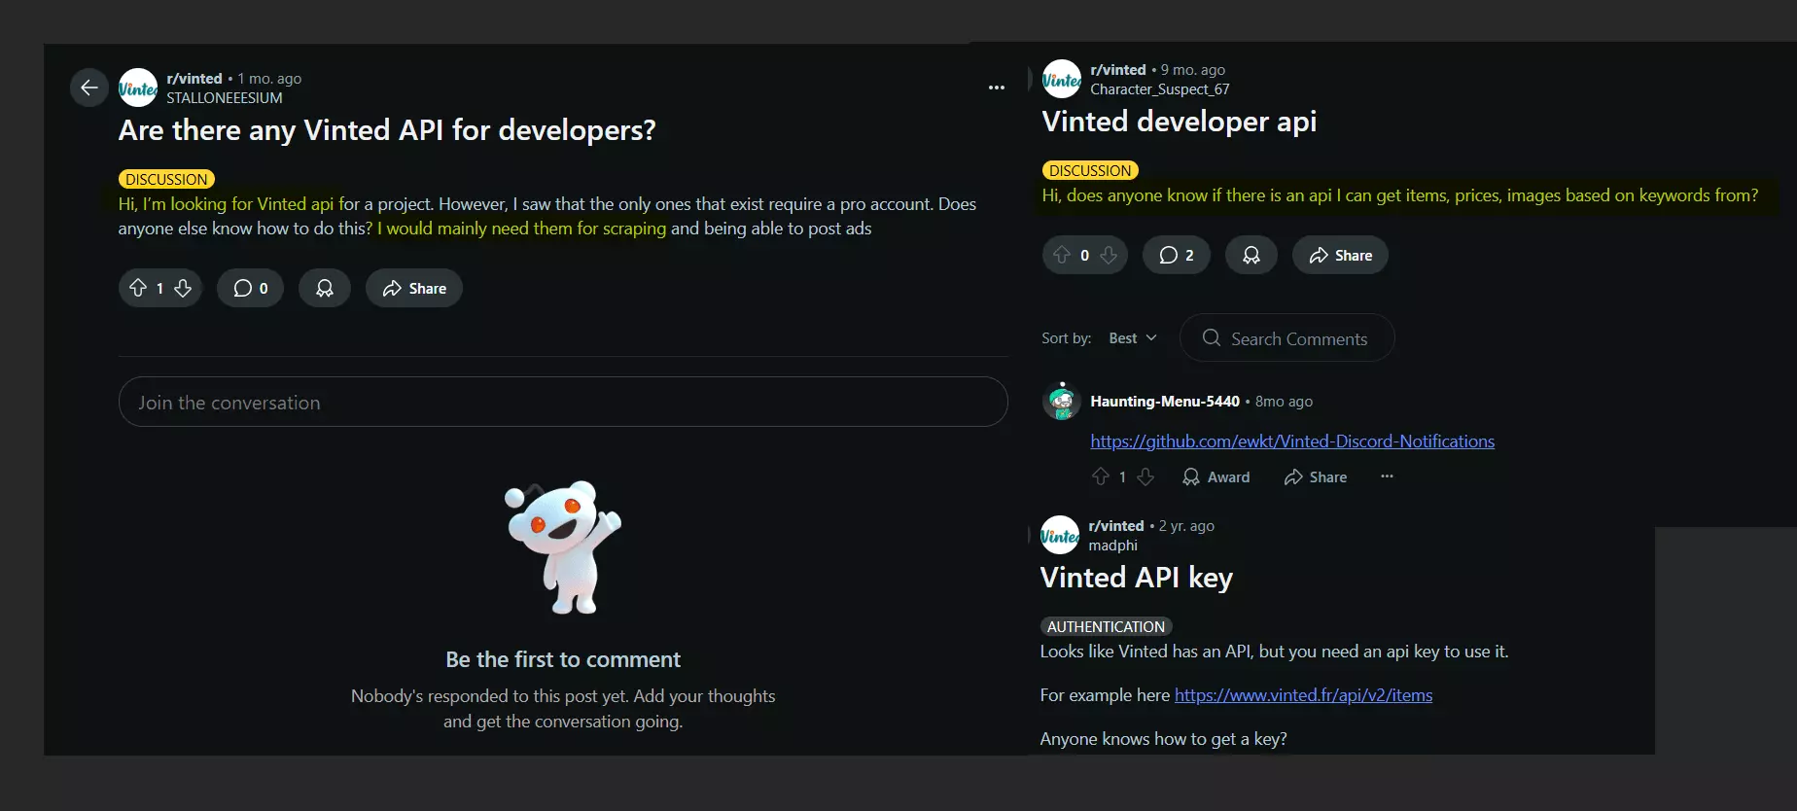This screenshot has height=811, width=1797.
Task: Downvote the 'Vinted developer api' post
Action: (1109, 255)
